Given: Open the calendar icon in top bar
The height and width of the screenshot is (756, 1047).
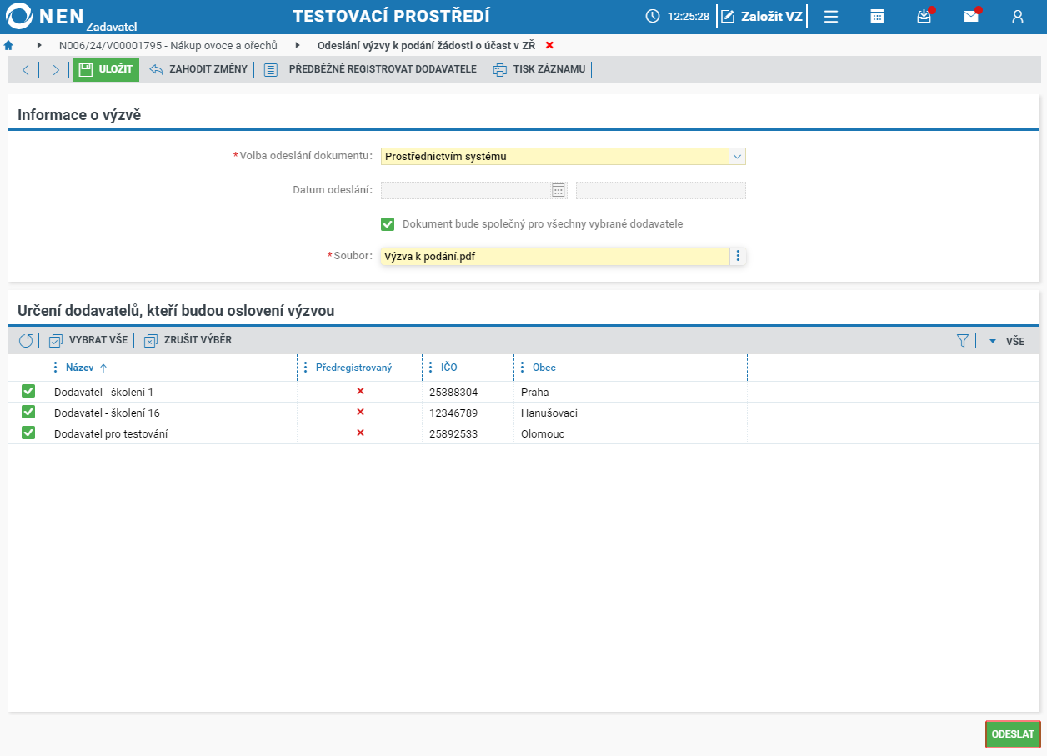Looking at the screenshot, I should click(877, 16).
